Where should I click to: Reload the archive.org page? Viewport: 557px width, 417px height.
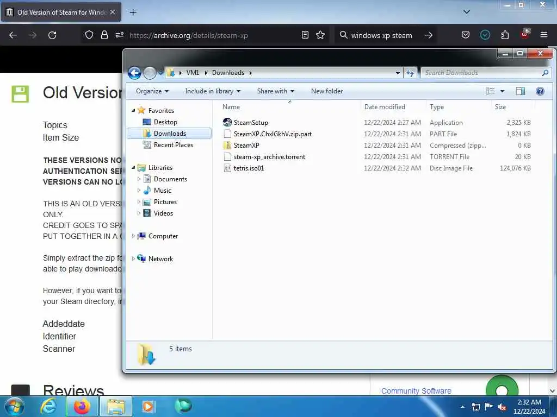[x=52, y=35]
